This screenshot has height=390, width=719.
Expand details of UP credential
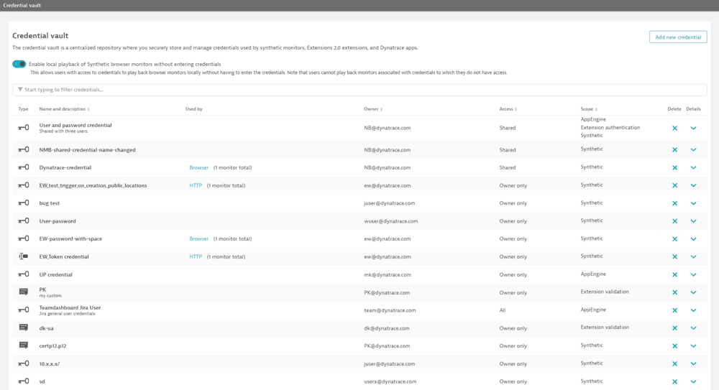coord(693,275)
